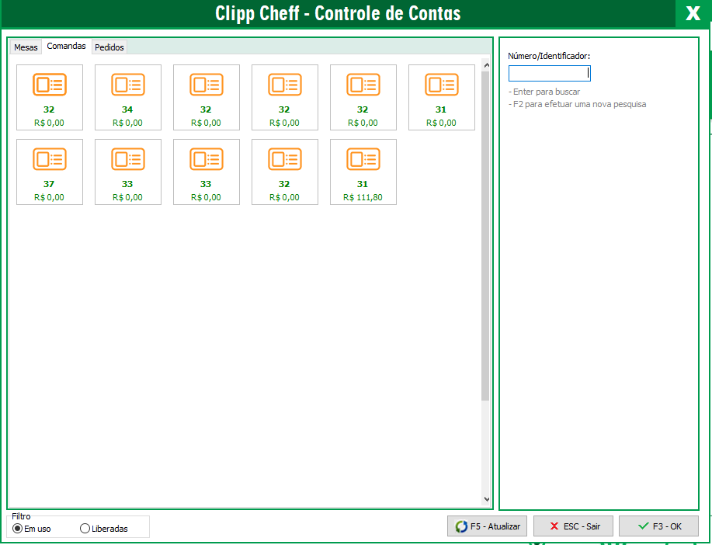This screenshot has height=545, width=712.
Task: Switch to the Mesas tab
Action: [26, 47]
